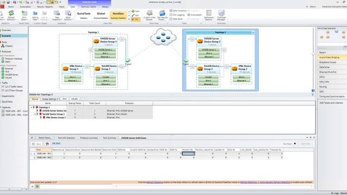Switch to the Protocol Summary tab
The image size is (347, 195).
[x=89, y=138]
